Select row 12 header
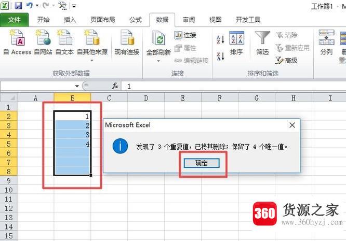The height and width of the screenshot is (241, 346). point(9,208)
